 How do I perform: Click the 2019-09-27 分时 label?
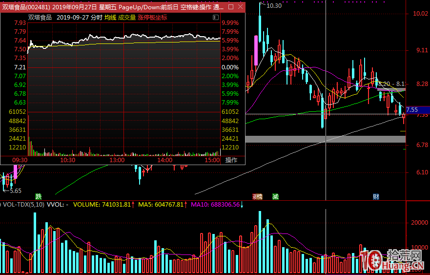[x=80, y=18]
